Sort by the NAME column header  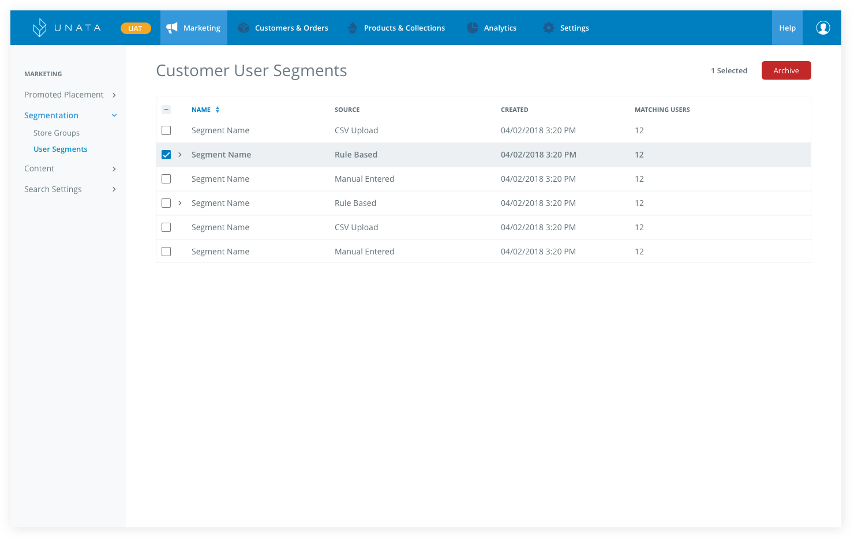click(201, 110)
